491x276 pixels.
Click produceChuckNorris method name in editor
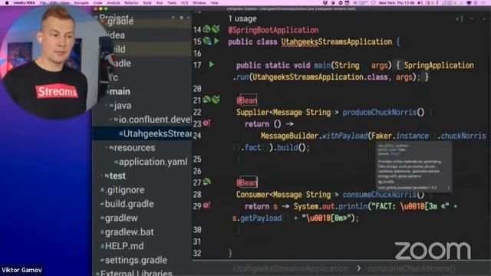(380, 113)
